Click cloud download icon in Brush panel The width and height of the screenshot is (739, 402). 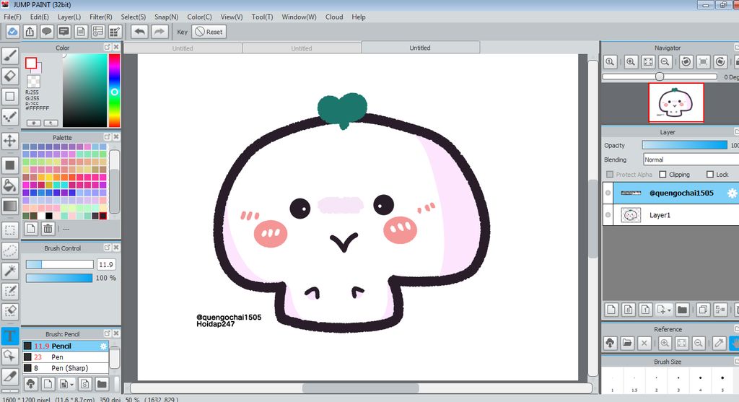pyautogui.click(x=30, y=384)
